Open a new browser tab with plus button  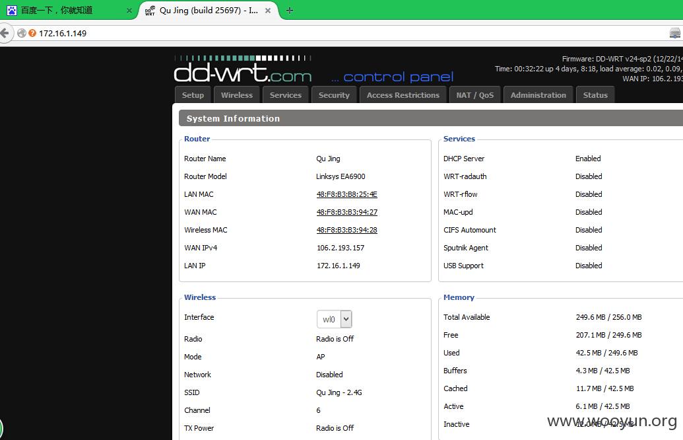tap(290, 11)
